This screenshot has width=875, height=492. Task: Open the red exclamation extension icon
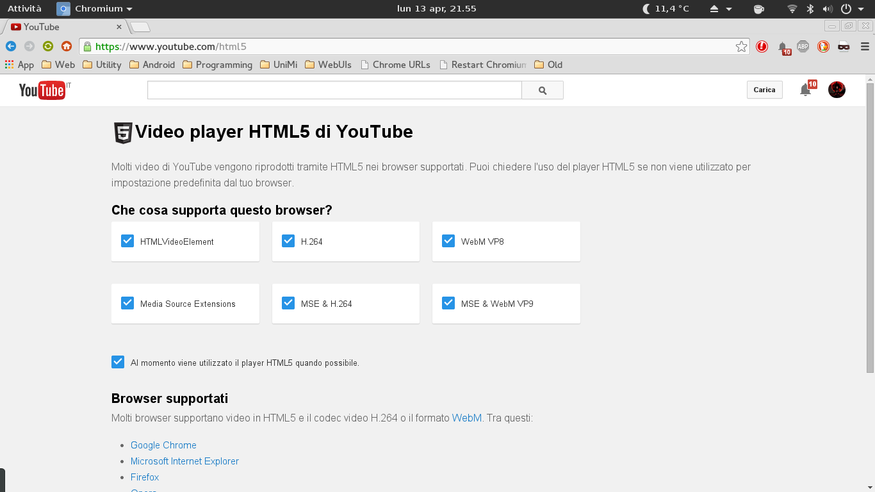tap(762, 46)
